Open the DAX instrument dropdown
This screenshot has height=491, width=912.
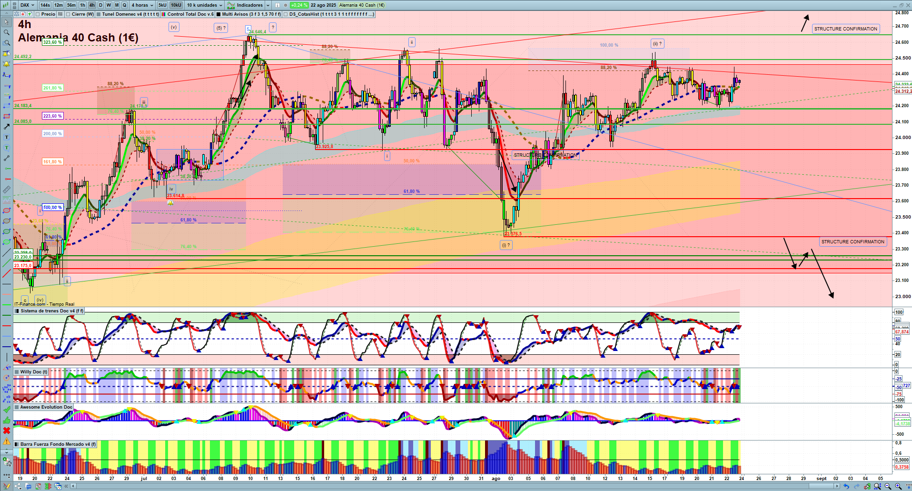[27, 5]
